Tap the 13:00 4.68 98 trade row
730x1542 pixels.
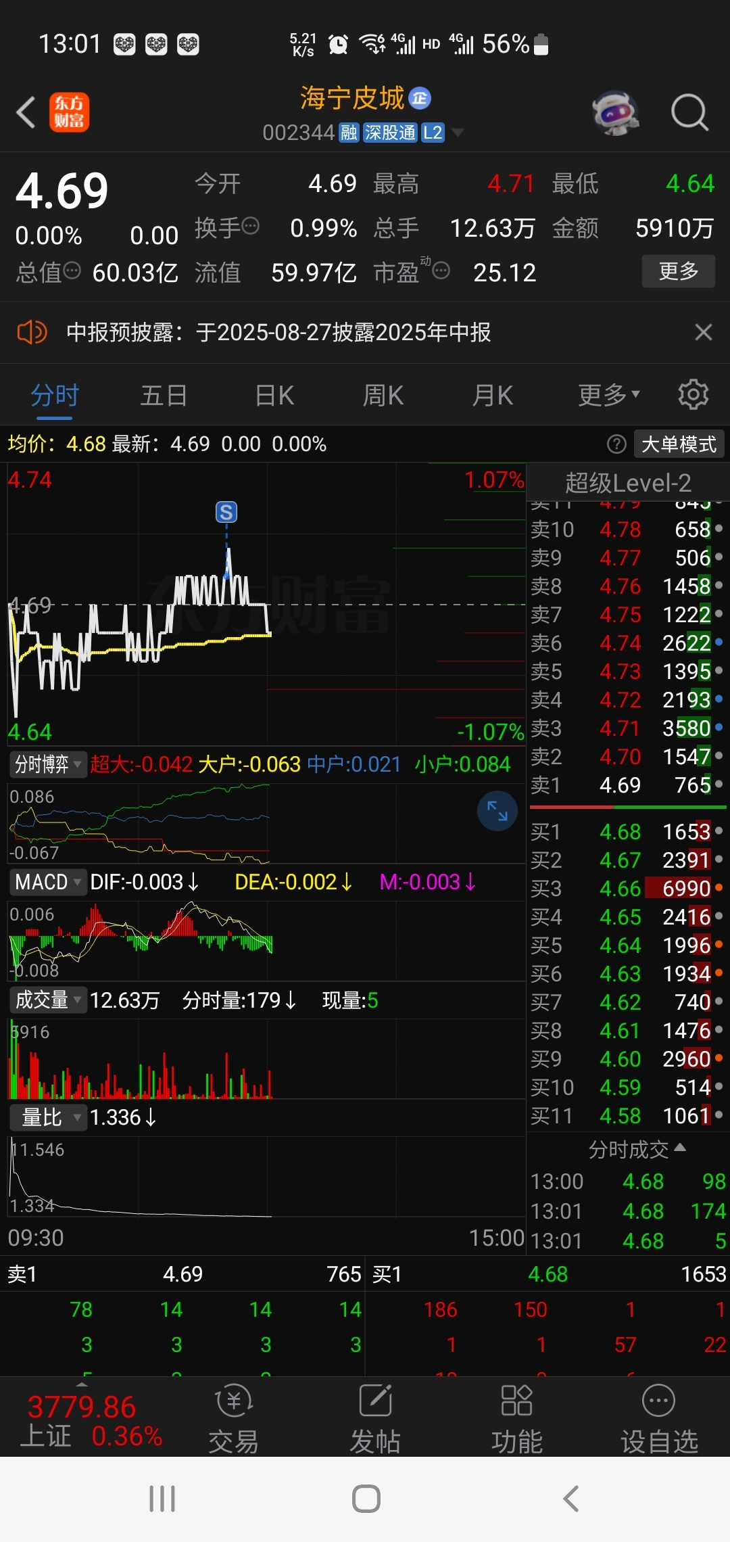coord(628,1182)
